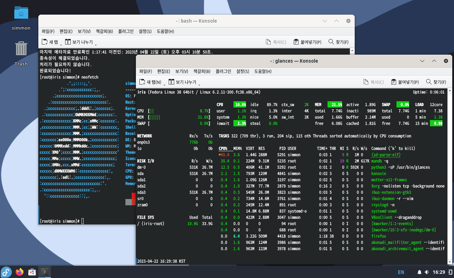Open 설정(S) menu in bash Konsole

145,31
